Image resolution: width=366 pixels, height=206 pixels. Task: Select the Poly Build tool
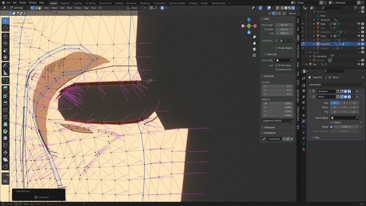5,124
